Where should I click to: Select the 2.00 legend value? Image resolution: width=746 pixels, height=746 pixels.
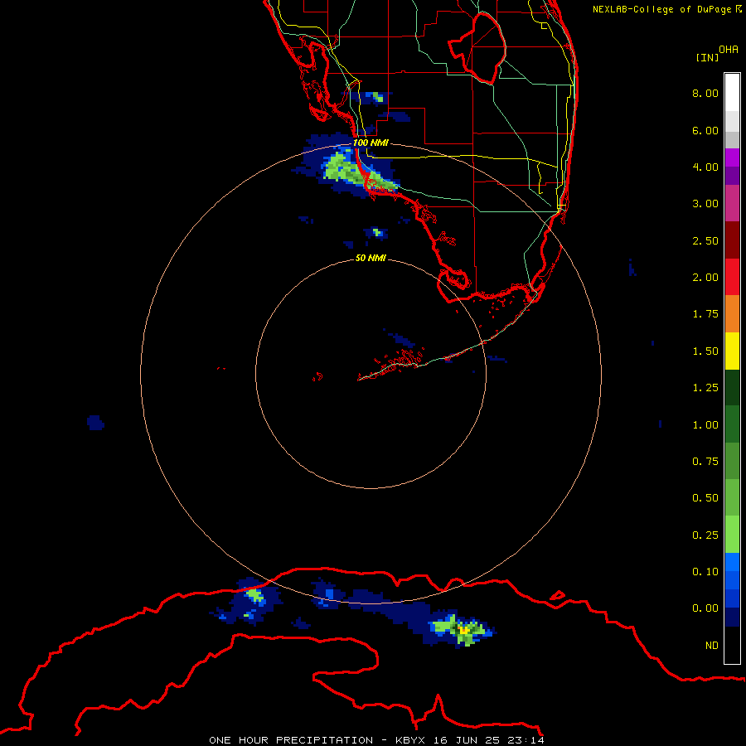705,278
